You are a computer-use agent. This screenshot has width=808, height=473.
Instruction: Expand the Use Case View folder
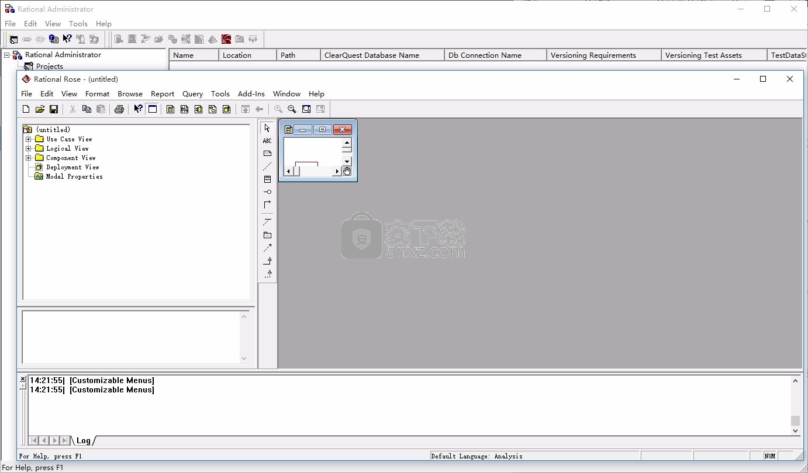click(x=28, y=139)
